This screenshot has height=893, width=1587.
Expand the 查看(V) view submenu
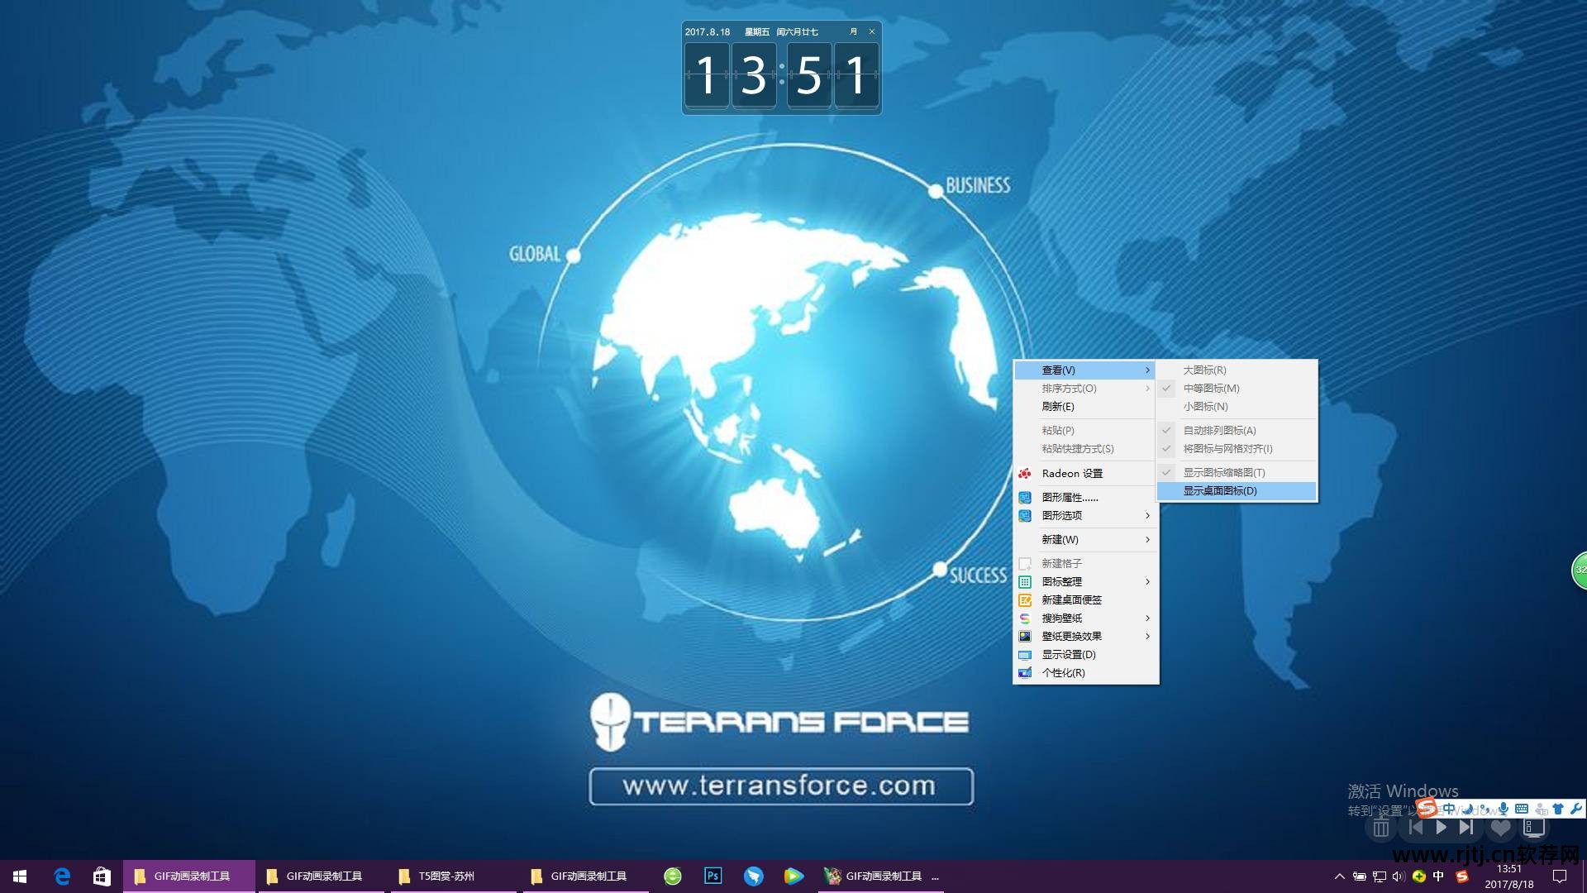tap(1085, 370)
